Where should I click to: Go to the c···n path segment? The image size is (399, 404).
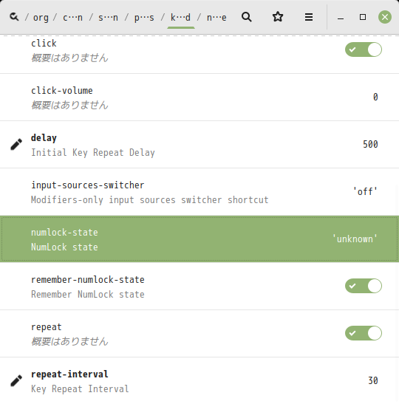(x=72, y=18)
